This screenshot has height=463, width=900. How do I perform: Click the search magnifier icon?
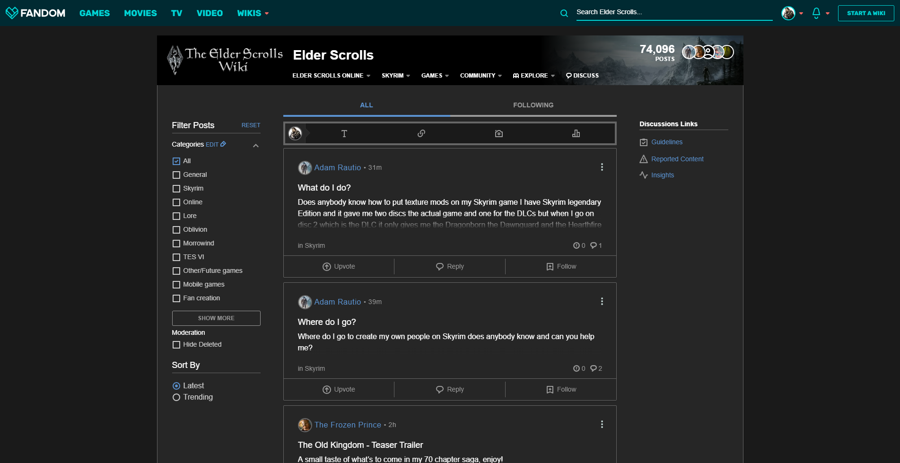(x=564, y=13)
